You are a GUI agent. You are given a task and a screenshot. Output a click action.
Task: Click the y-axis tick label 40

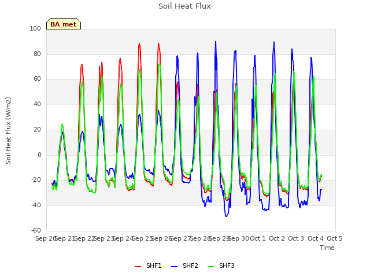pos(37,104)
